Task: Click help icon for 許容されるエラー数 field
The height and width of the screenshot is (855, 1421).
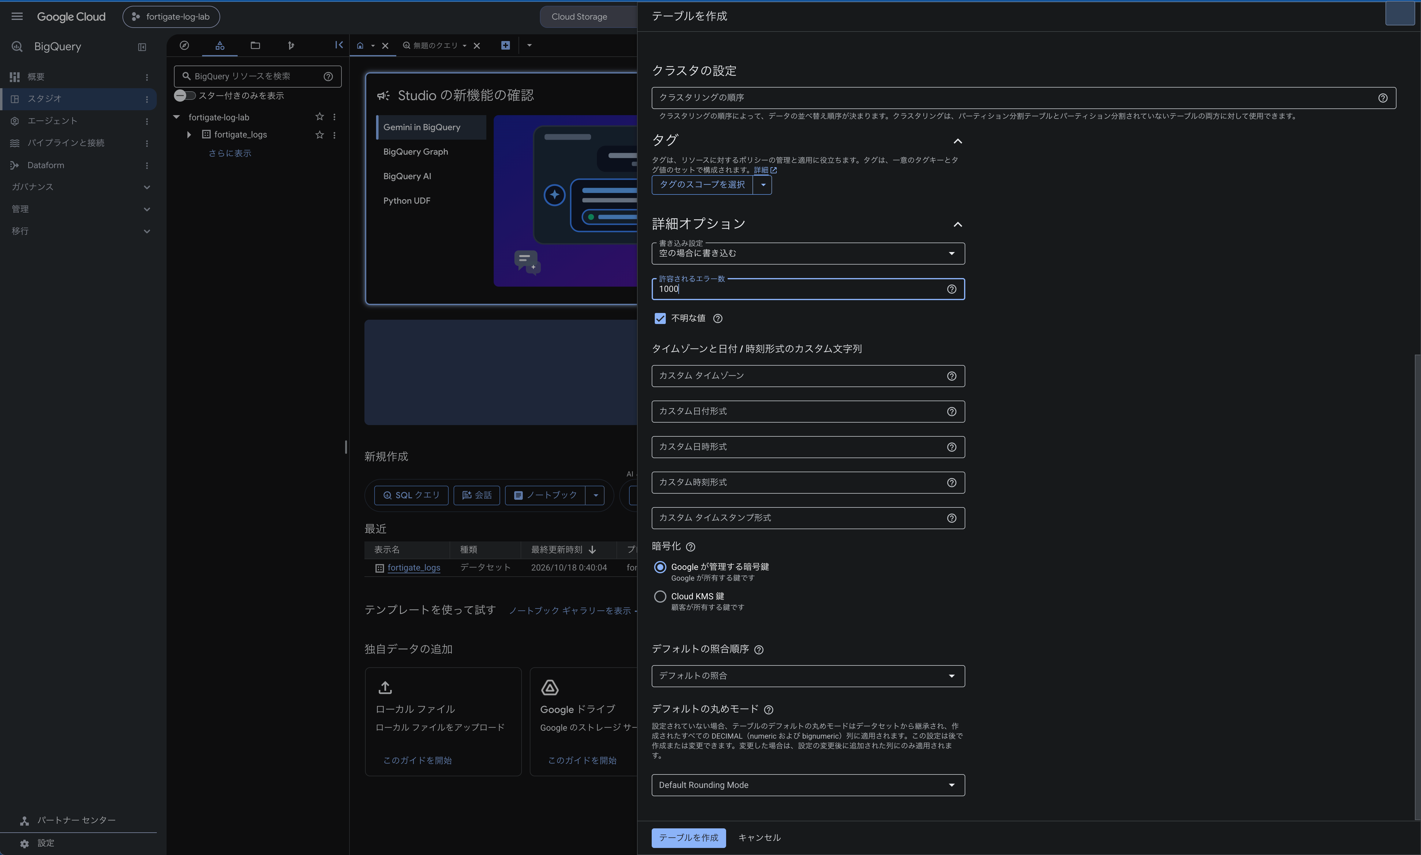Action: point(952,289)
